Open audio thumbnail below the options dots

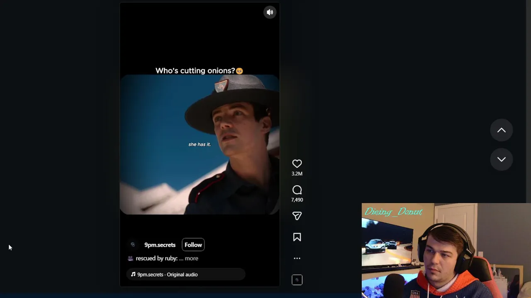point(297,280)
